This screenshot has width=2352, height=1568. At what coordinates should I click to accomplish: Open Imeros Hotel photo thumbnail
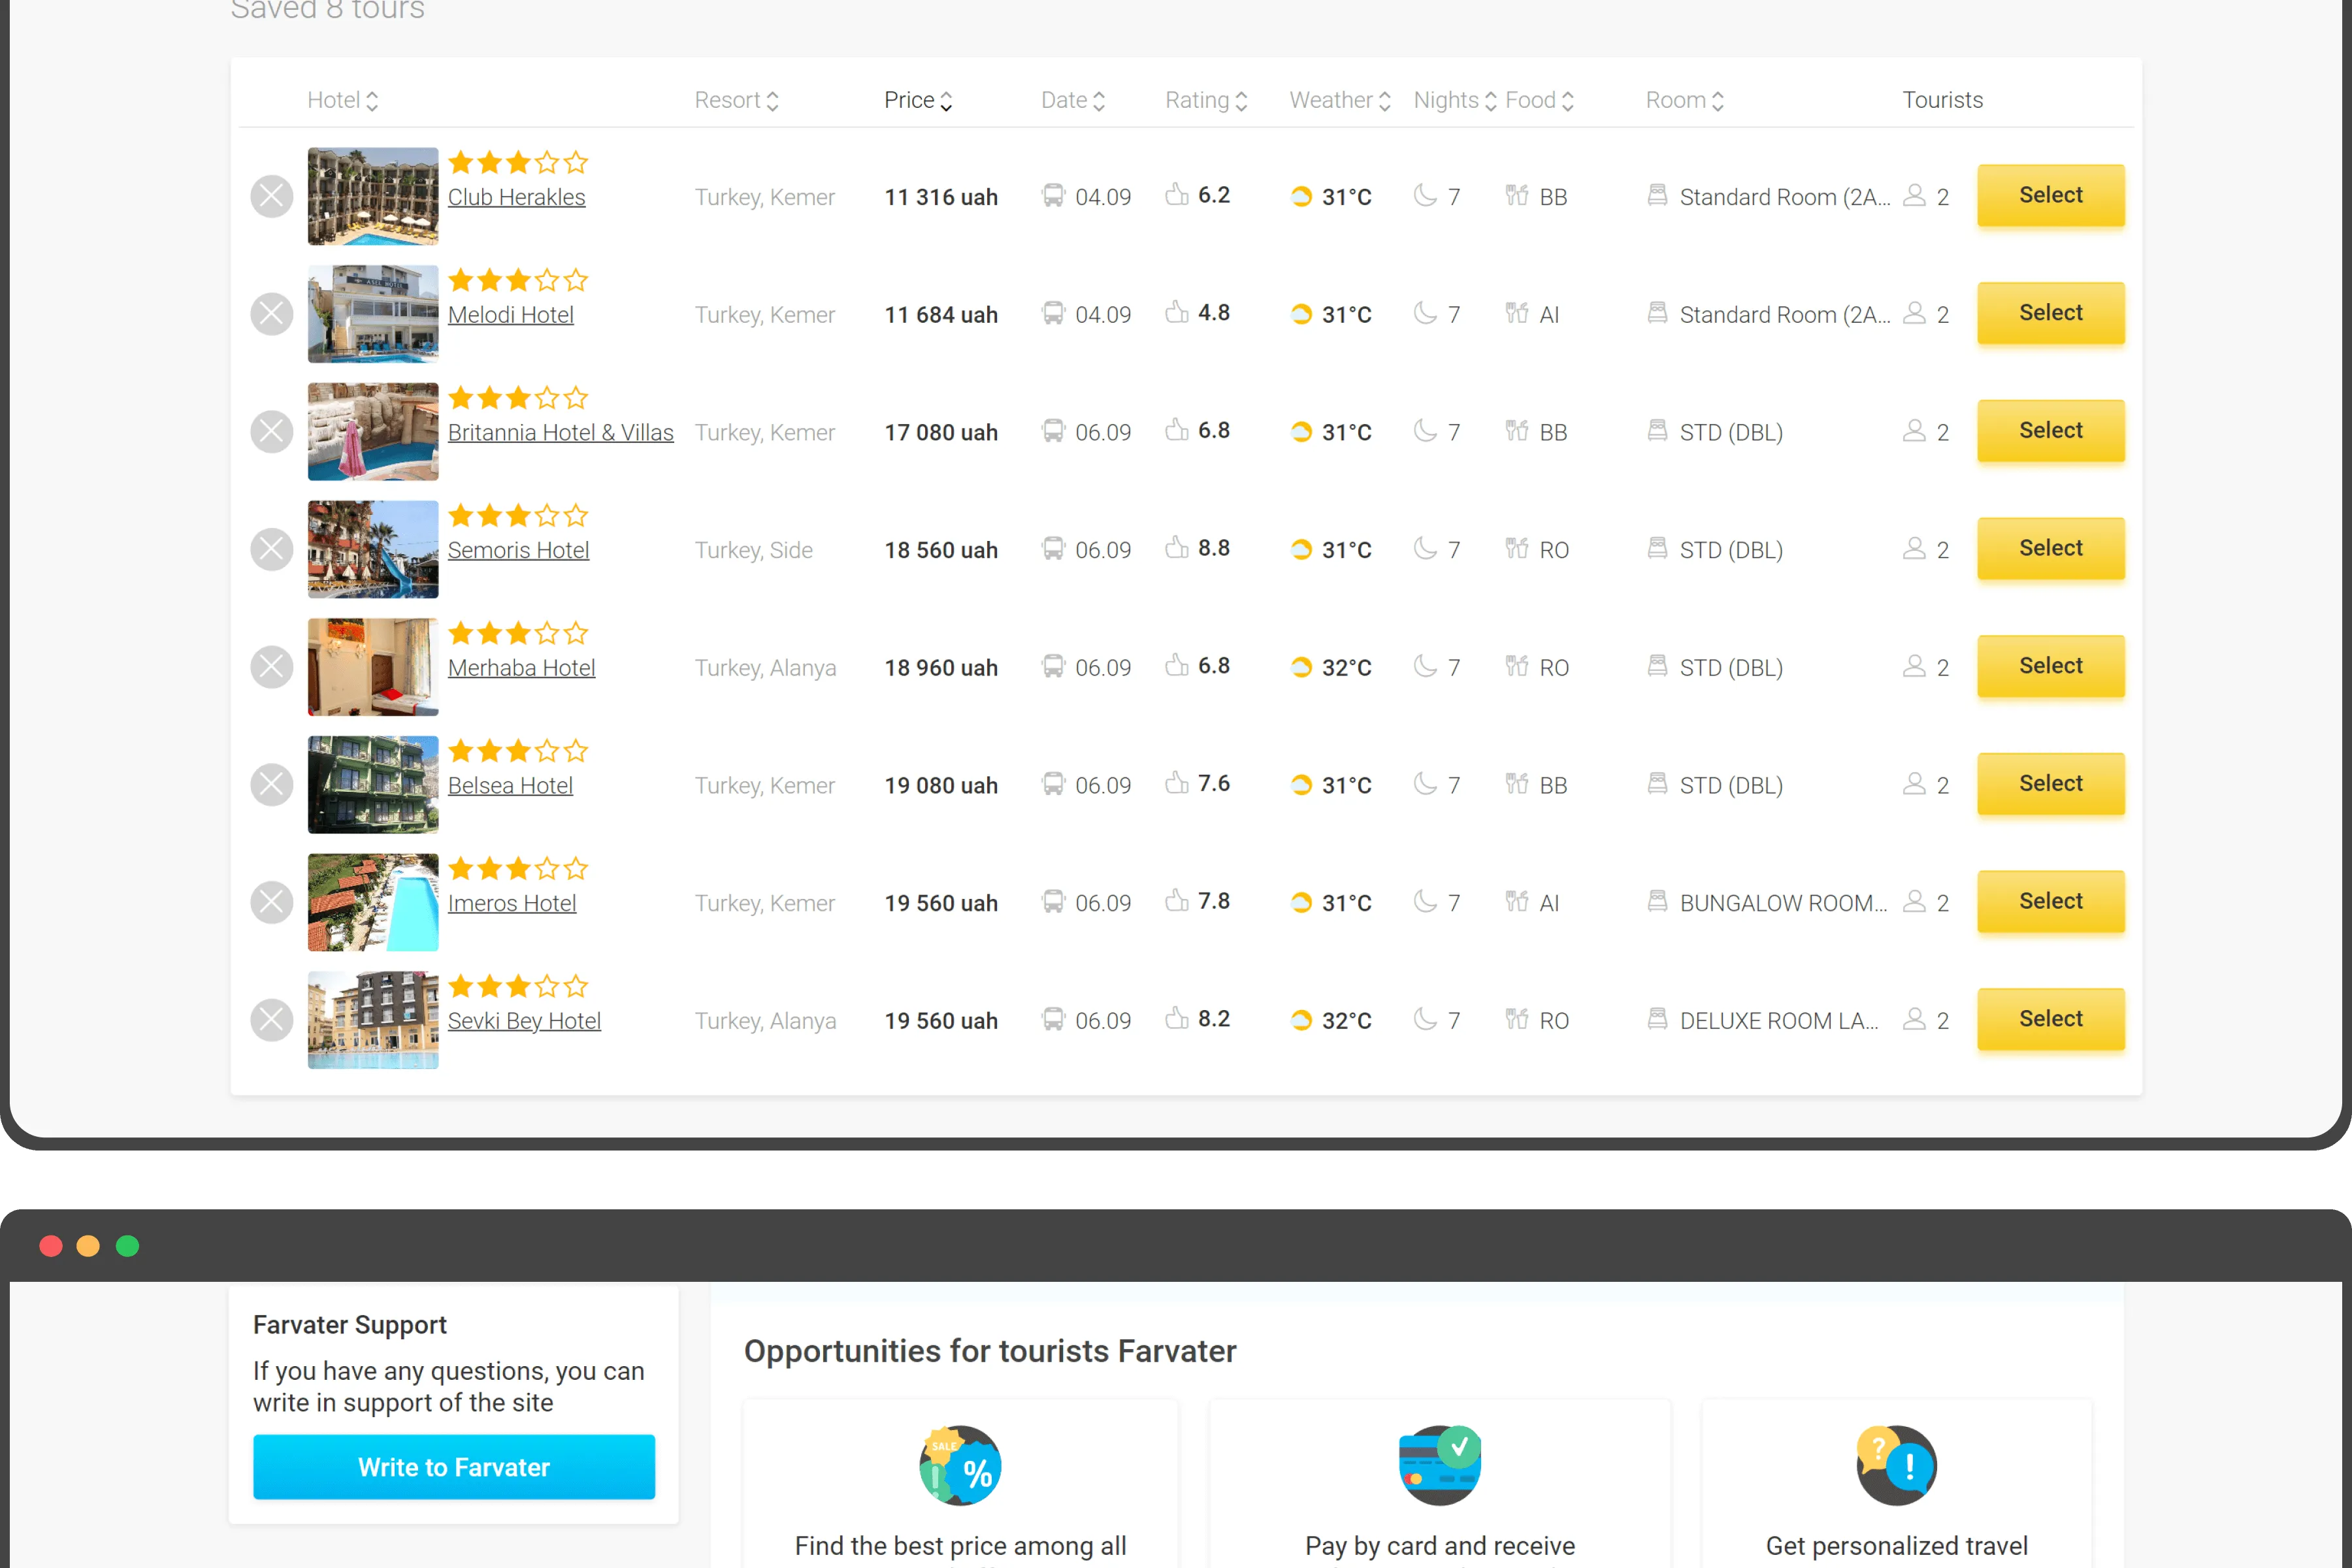(x=373, y=902)
